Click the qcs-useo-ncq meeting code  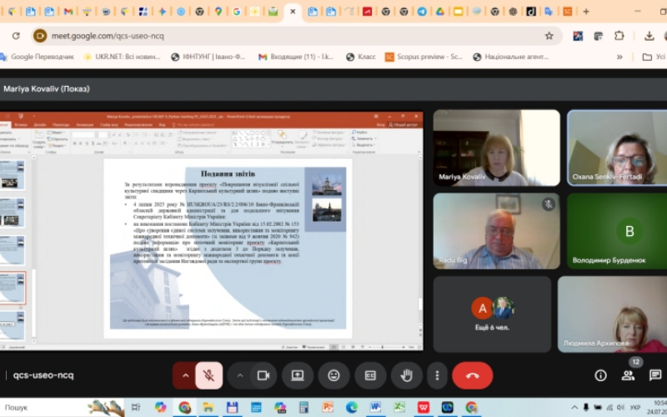tap(43, 375)
